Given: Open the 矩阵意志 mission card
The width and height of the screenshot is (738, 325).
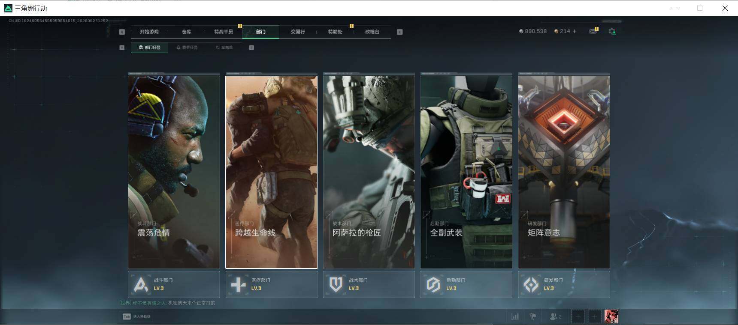Looking at the screenshot, I should (x=564, y=172).
